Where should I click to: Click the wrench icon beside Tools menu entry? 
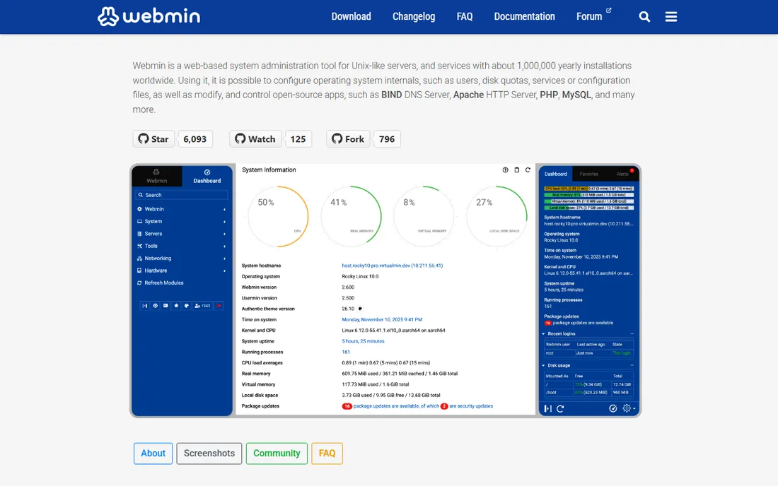click(x=139, y=246)
